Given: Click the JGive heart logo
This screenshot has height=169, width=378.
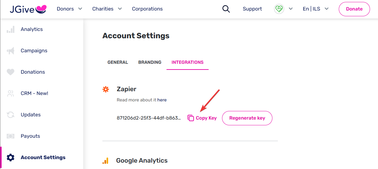Looking at the screenshot, I should (28, 9).
